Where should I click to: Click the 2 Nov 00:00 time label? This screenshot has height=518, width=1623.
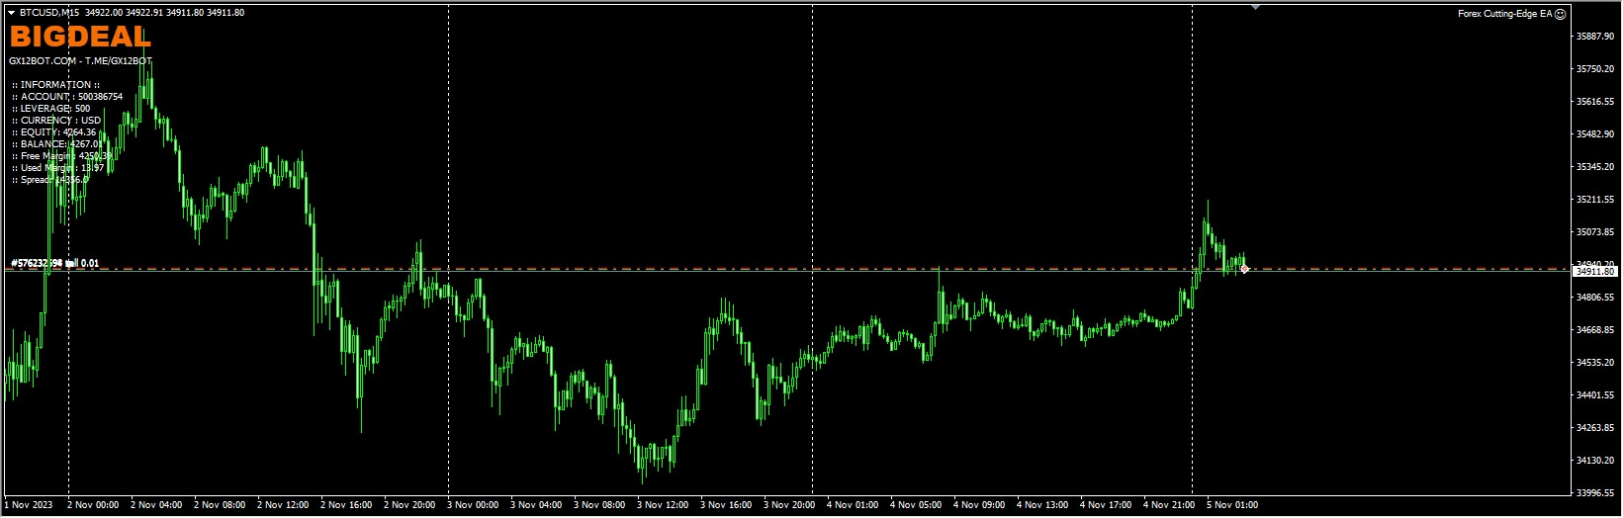point(93,505)
